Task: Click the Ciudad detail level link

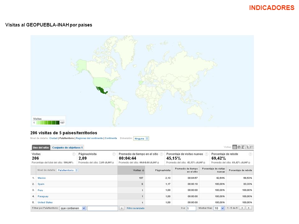Action: [x=53, y=138]
